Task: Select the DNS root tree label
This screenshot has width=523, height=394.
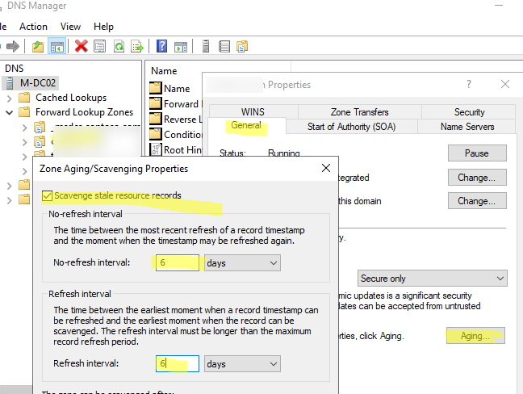Action: (15, 69)
